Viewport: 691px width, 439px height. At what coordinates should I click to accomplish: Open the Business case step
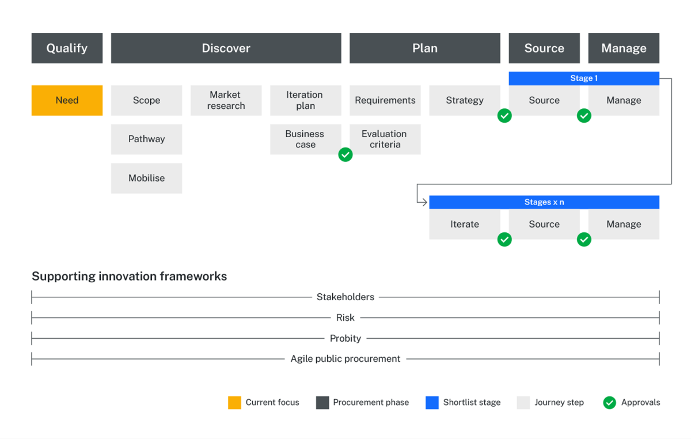(305, 139)
